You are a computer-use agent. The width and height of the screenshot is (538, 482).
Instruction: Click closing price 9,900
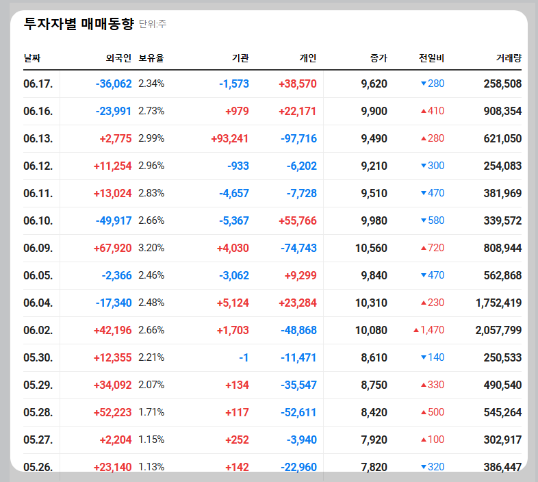click(374, 111)
